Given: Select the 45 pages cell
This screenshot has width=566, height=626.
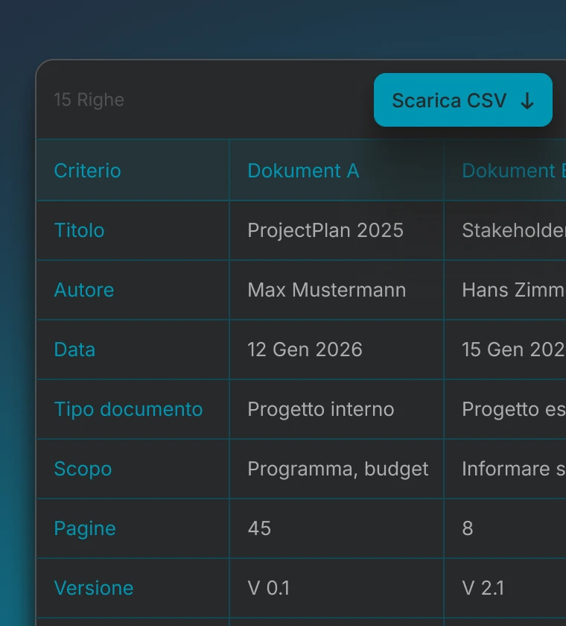Looking at the screenshot, I should (x=259, y=528).
